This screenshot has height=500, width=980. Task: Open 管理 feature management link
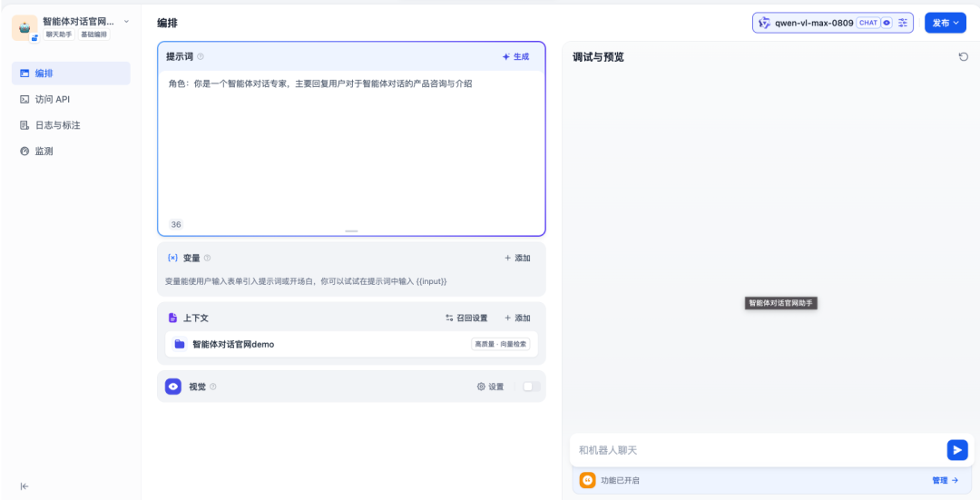tap(945, 480)
